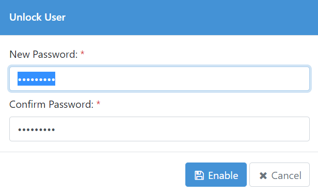Focus the New Password input field

coord(160,78)
